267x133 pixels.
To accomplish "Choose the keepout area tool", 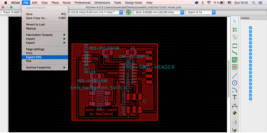I will coord(235,67).
